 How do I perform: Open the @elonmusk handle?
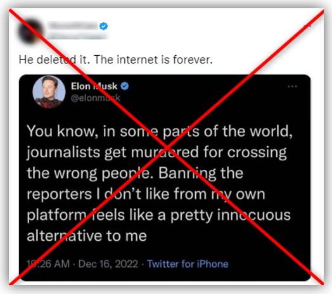[96, 98]
